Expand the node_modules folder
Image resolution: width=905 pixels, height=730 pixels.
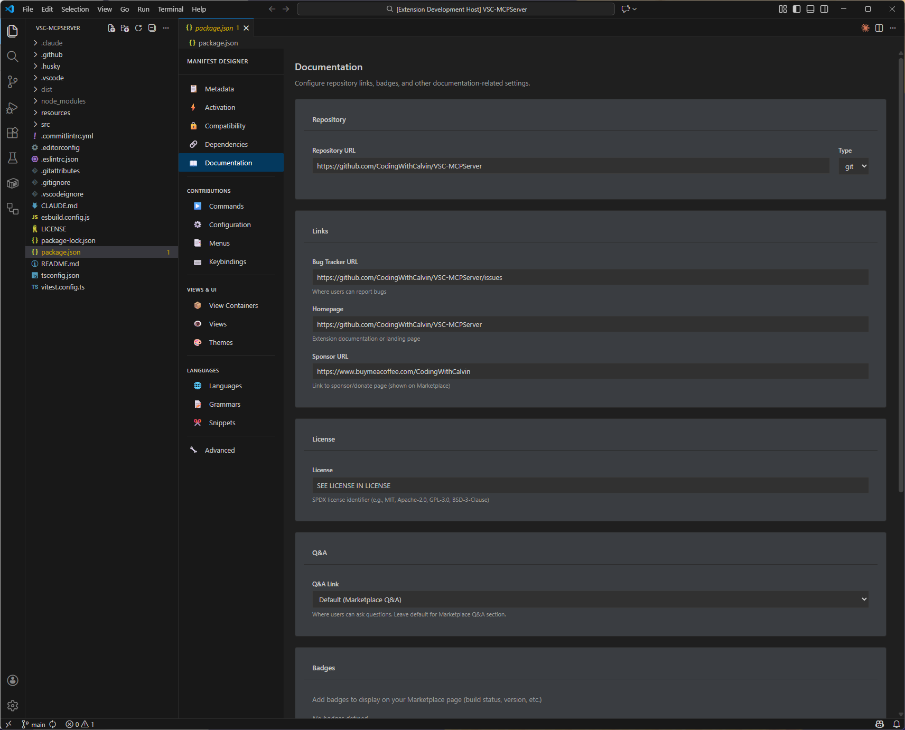coord(101,101)
